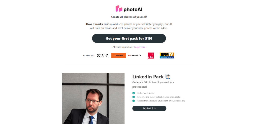The image size is (258, 124).
Task: Click the pink photoAI logo icon
Action: (x=119, y=9)
